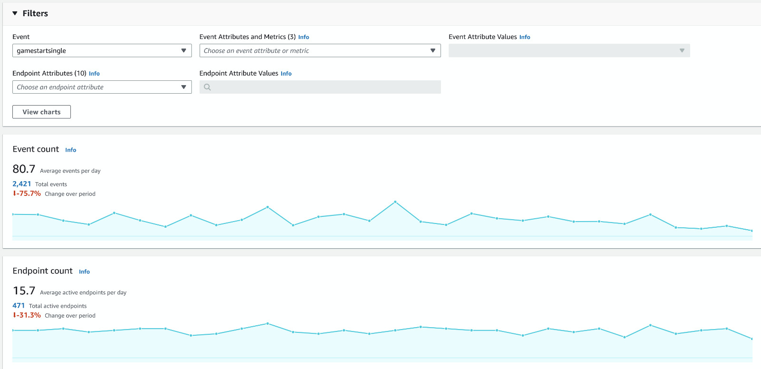Click the 80.7 average events value

[x=24, y=169]
